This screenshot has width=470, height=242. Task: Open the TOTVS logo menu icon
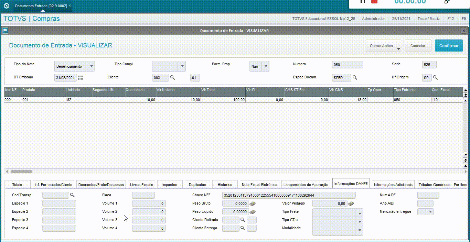pyautogui.click(x=6, y=6)
